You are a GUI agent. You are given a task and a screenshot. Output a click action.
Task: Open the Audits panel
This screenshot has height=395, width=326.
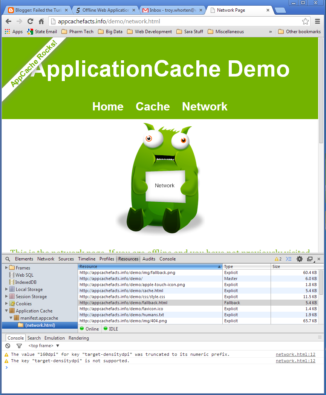click(149, 259)
